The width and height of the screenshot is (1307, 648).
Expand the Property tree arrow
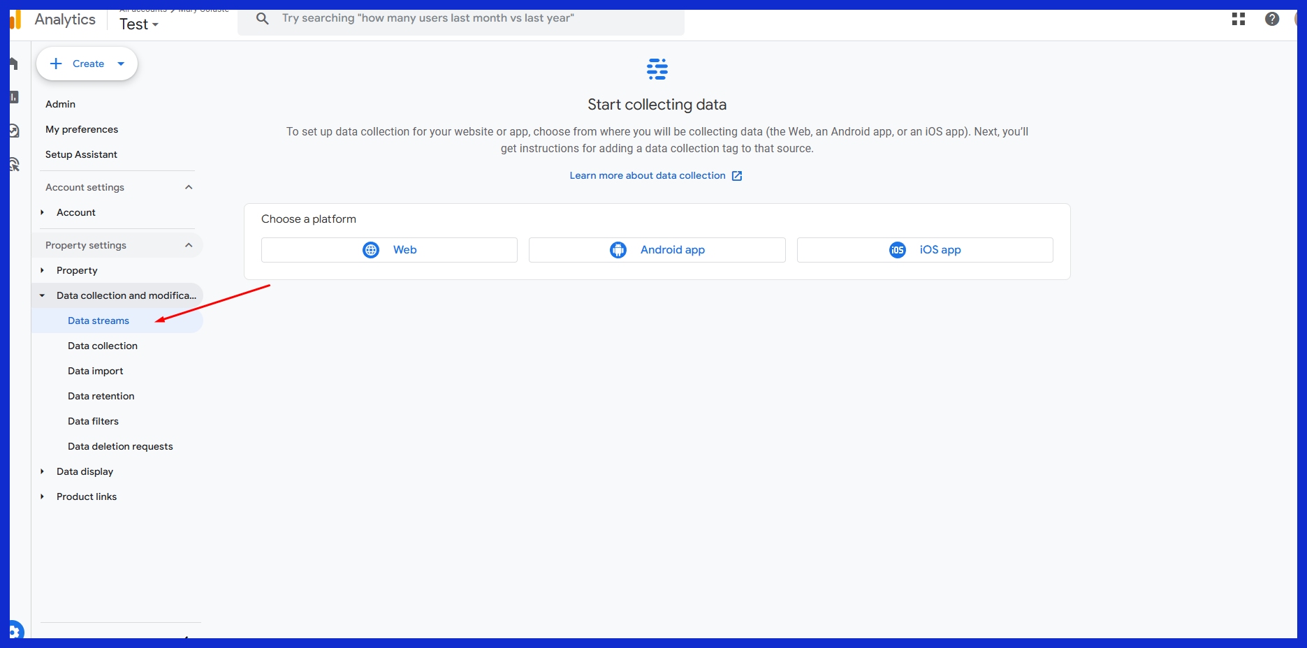[42, 270]
